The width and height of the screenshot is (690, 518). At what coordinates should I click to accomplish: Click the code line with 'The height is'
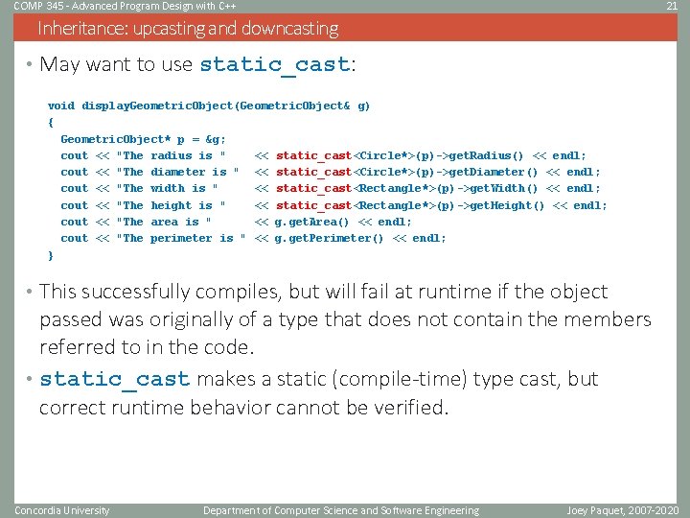(333, 205)
